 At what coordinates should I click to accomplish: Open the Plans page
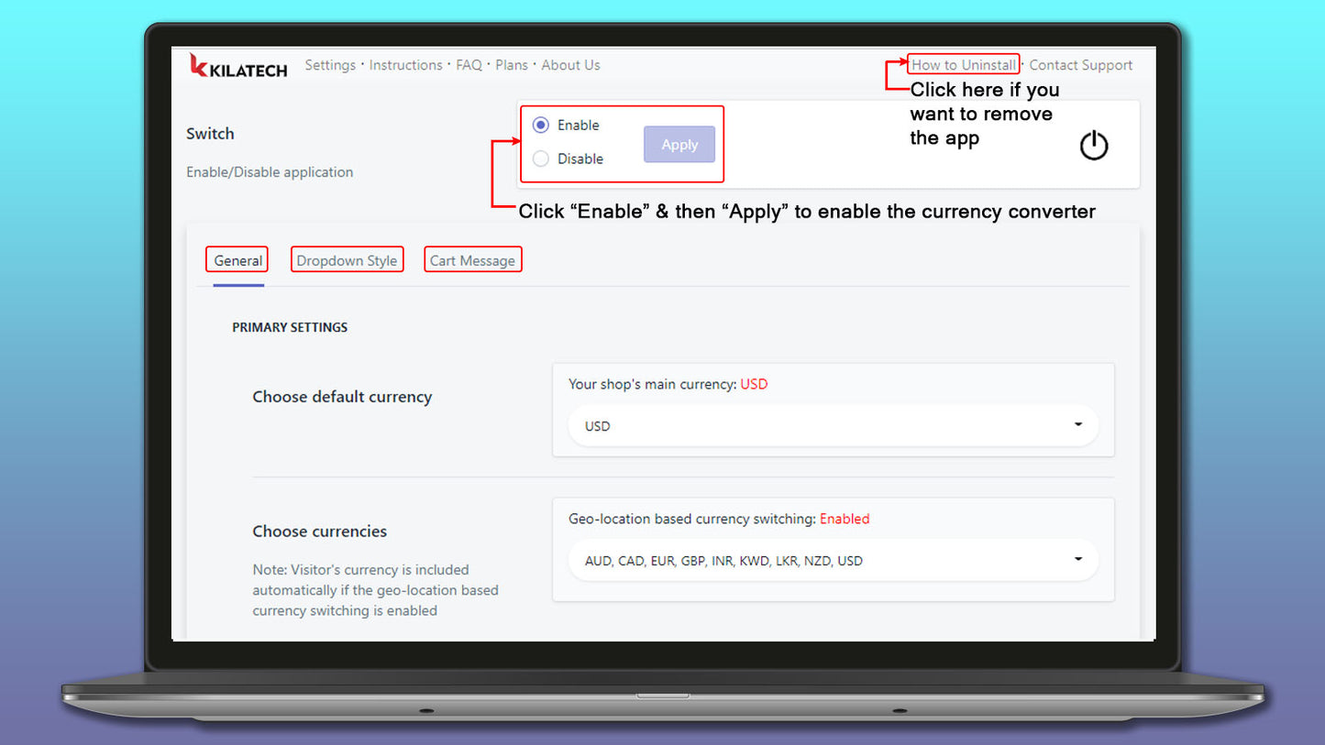[x=512, y=65]
